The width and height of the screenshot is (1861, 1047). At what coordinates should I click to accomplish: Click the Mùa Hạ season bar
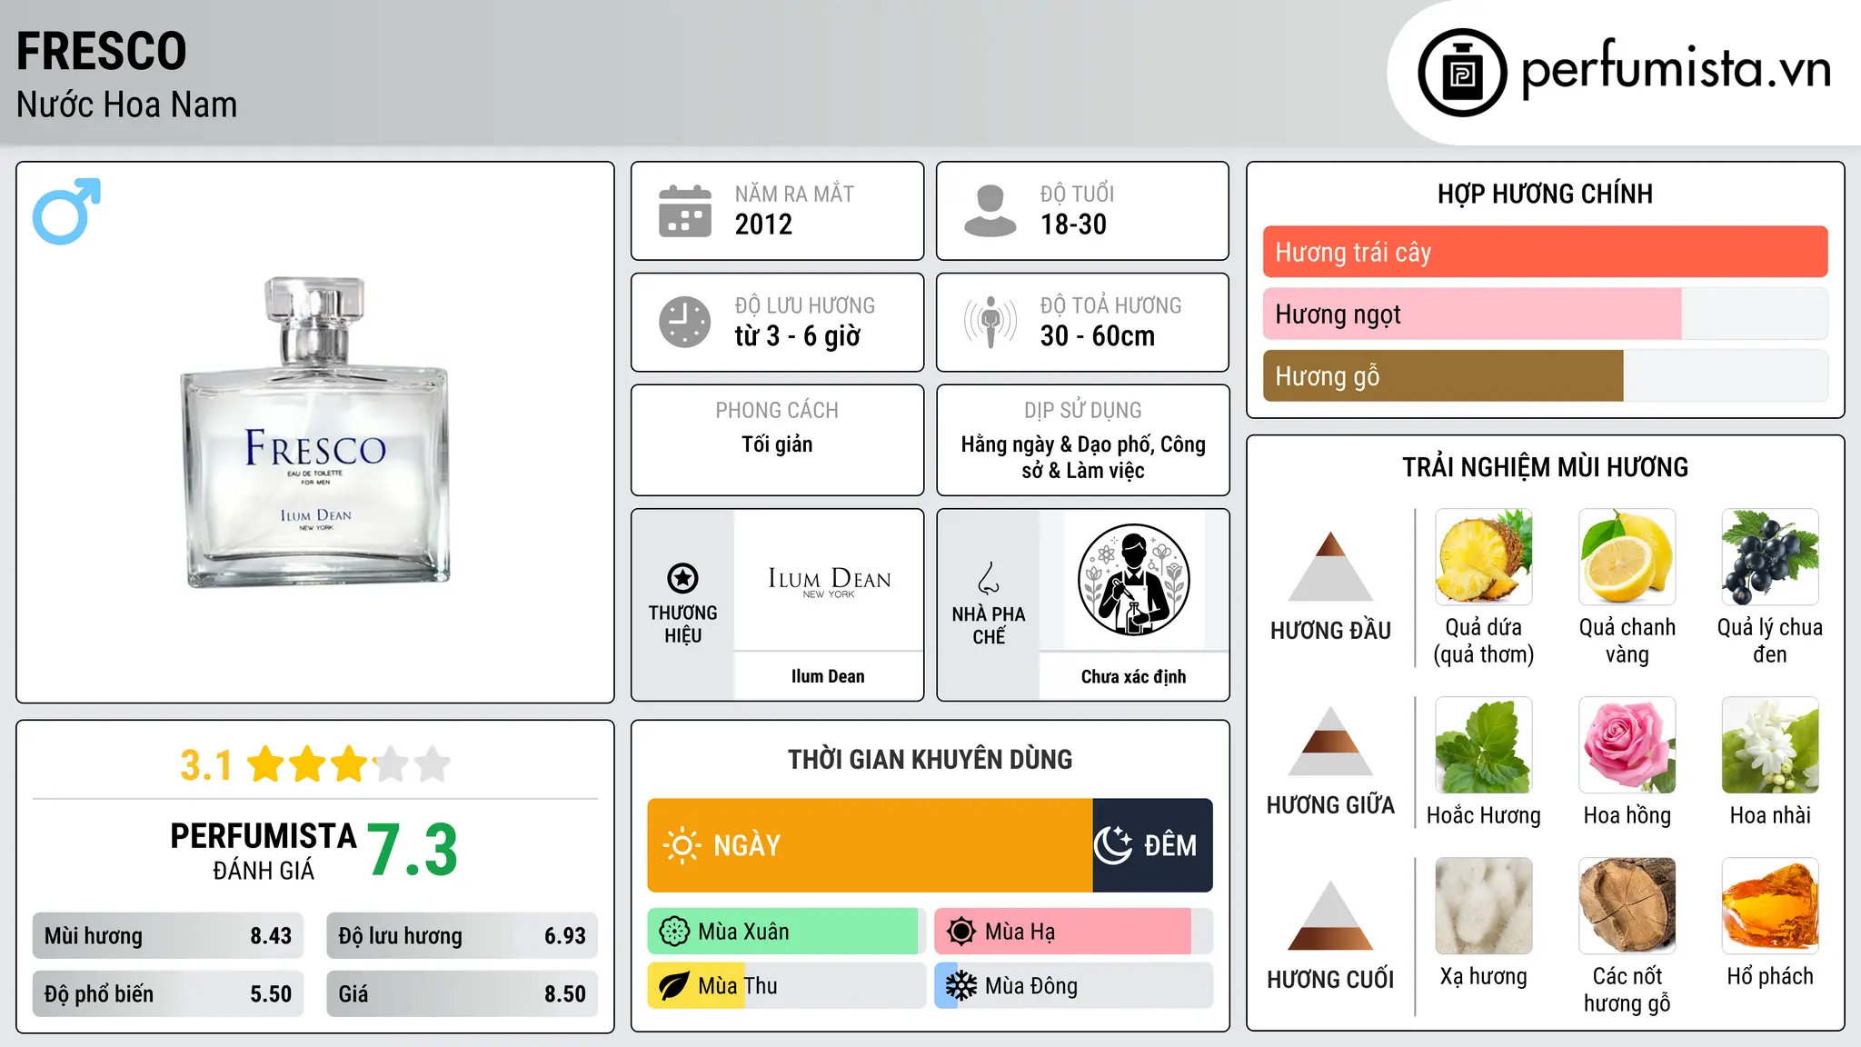click(1073, 932)
